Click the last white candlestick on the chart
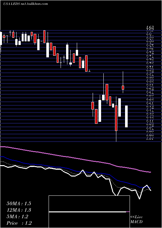This screenshot has width=162, height=228. tap(126, 117)
